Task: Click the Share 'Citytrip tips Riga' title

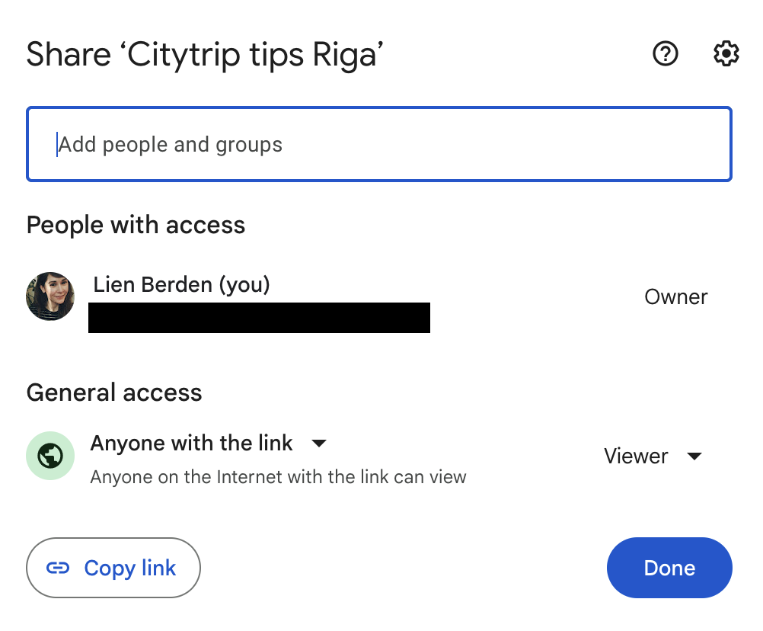Action: tap(205, 55)
